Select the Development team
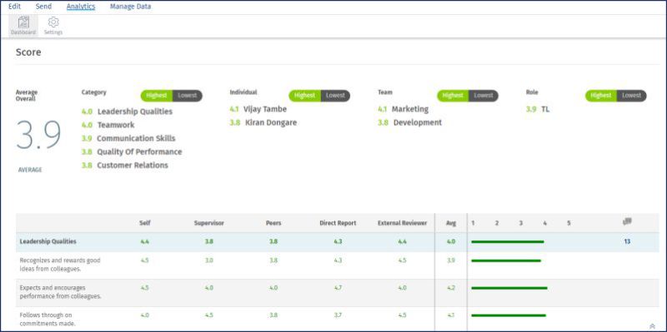The width and height of the screenshot is (667, 332). (418, 122)
